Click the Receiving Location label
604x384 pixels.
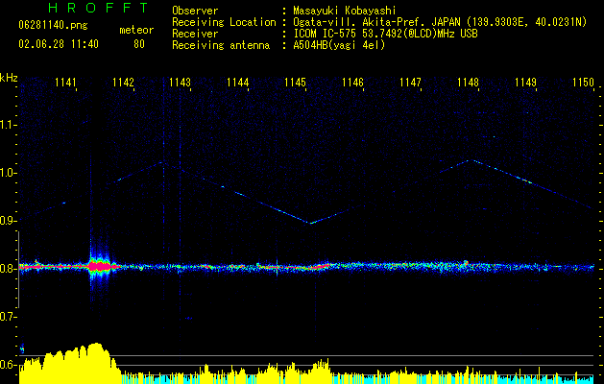point(224,22)
